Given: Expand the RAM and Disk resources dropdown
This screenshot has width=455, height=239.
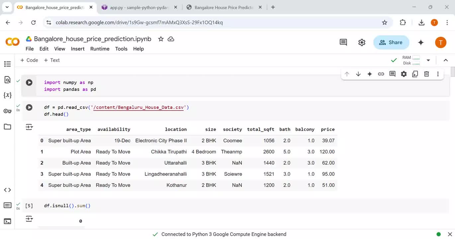Looking at the screenshot, I should pyautogui.click(x=428, y=60).
